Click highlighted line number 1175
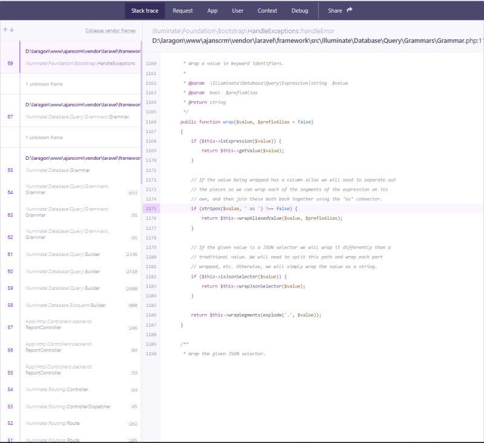This screenshot has height=443, width=484. pos(151,208)
